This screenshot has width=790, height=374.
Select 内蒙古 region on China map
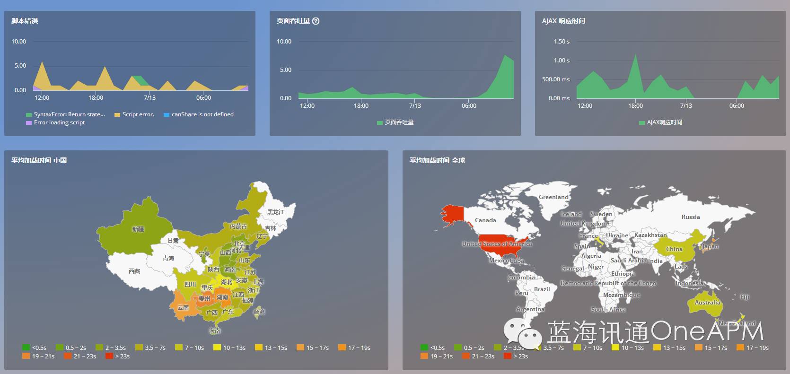(238, 226)
